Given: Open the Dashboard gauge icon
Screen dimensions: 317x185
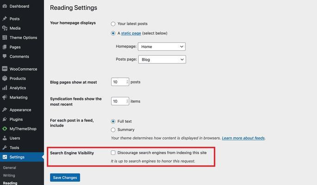Looking at the screenshot, I should (x=5, y=6).
